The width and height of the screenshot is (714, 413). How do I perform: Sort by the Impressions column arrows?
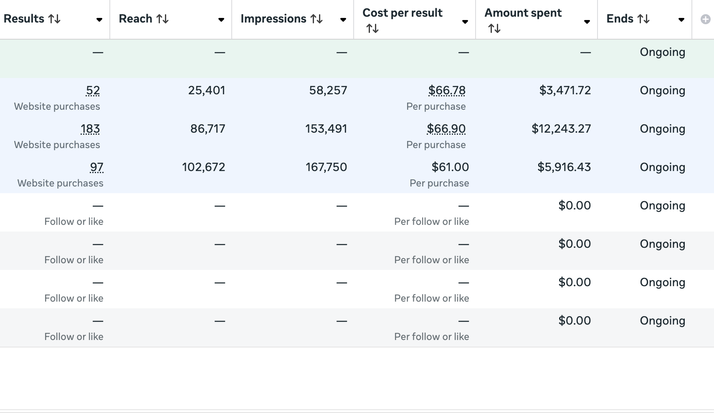316,19
